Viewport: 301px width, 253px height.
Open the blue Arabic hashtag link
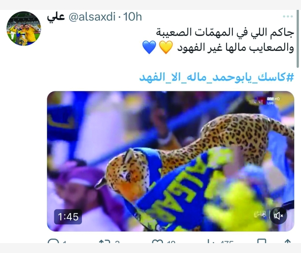[x=217, y=78]
